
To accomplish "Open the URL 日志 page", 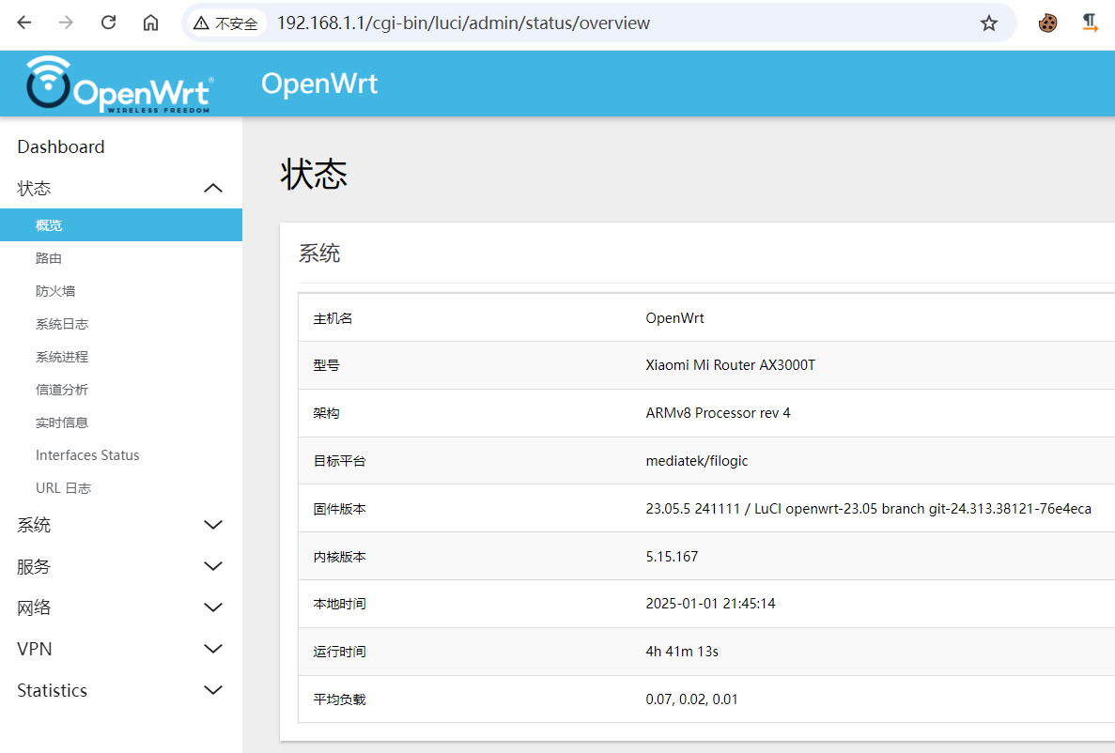I will [63, 488].
